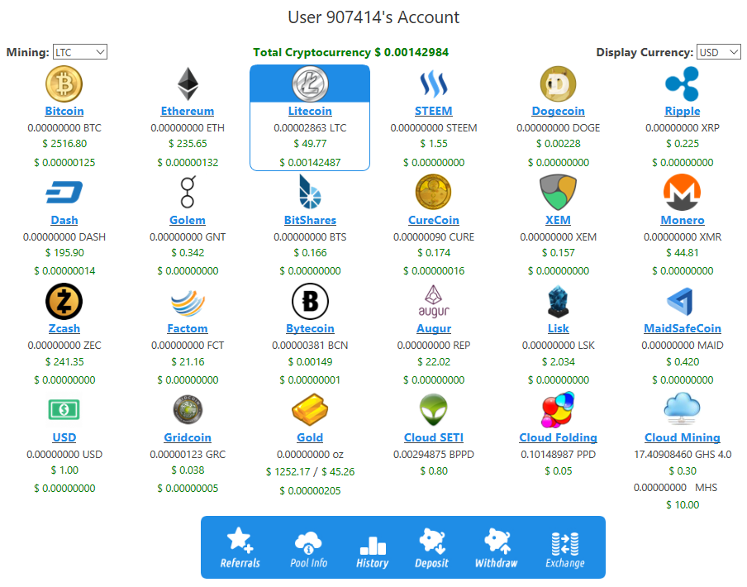Screen dimensions: 747x587
Task: Click the 17.40908460 GHS 4.0 value
Action: coord(683,455)
